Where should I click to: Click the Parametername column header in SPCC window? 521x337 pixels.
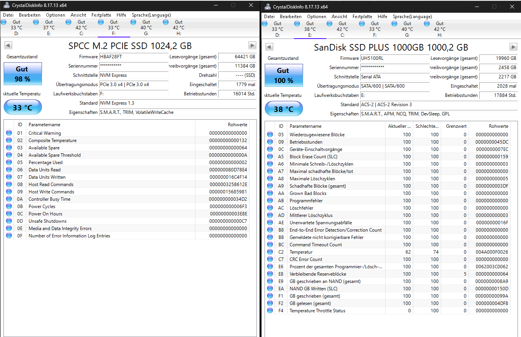click(x=110, y=125)
